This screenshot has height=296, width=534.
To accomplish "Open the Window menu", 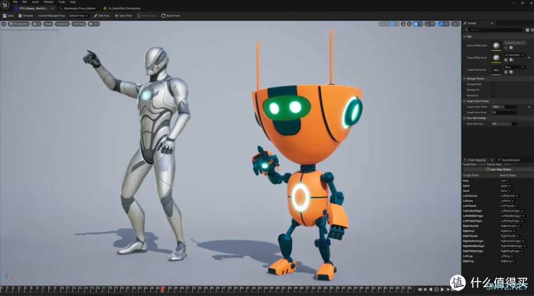I will (48, 2).
